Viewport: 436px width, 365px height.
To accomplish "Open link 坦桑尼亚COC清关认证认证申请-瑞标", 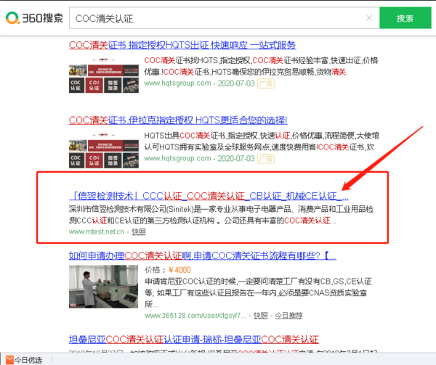I will (x=194, y=339).
